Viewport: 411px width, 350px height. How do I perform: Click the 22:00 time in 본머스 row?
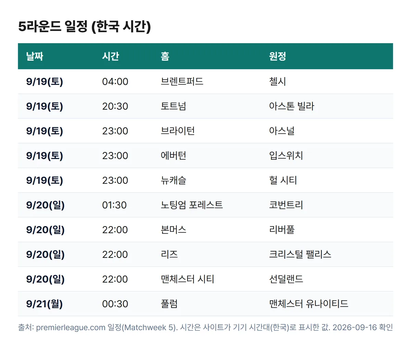(x=115, y=229)
